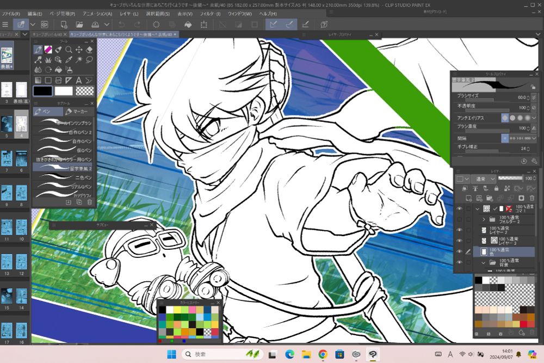Collapse the コマ 1 frame folder
The height and width of the screenshot is (363, 544).
[x=478, y=208]
